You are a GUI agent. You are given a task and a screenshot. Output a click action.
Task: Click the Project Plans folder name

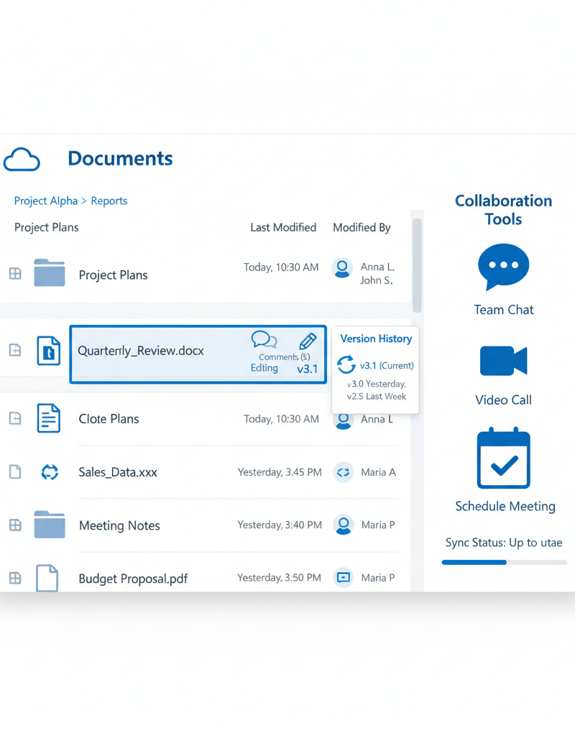(x=113, y=275)
